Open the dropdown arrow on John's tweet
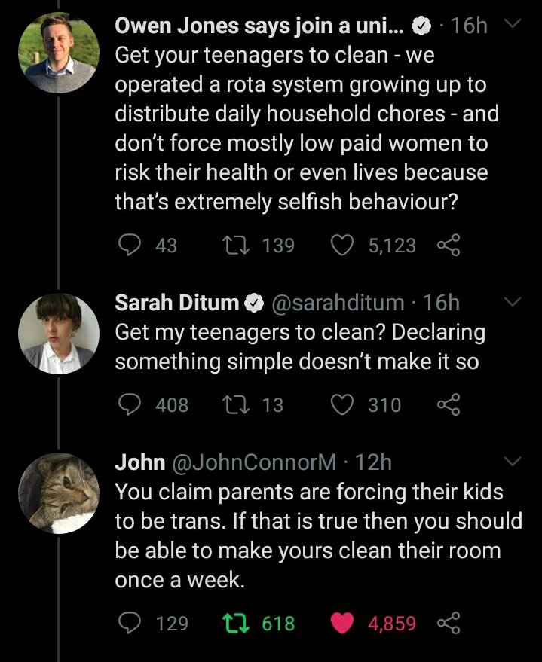Viewport: 542px width, 662px height. [513, 460]
